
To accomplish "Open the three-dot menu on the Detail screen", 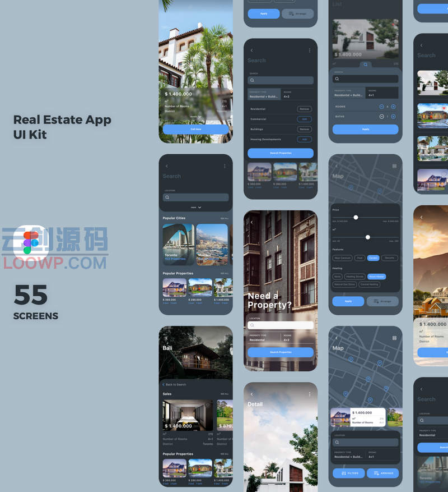I will [x=310, y=394].
